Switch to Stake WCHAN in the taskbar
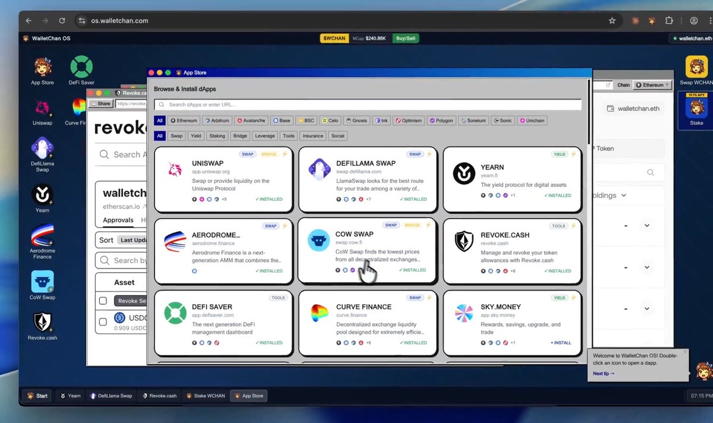The width and height of the screenshot is (713, 423). click(x=204, y=396)
